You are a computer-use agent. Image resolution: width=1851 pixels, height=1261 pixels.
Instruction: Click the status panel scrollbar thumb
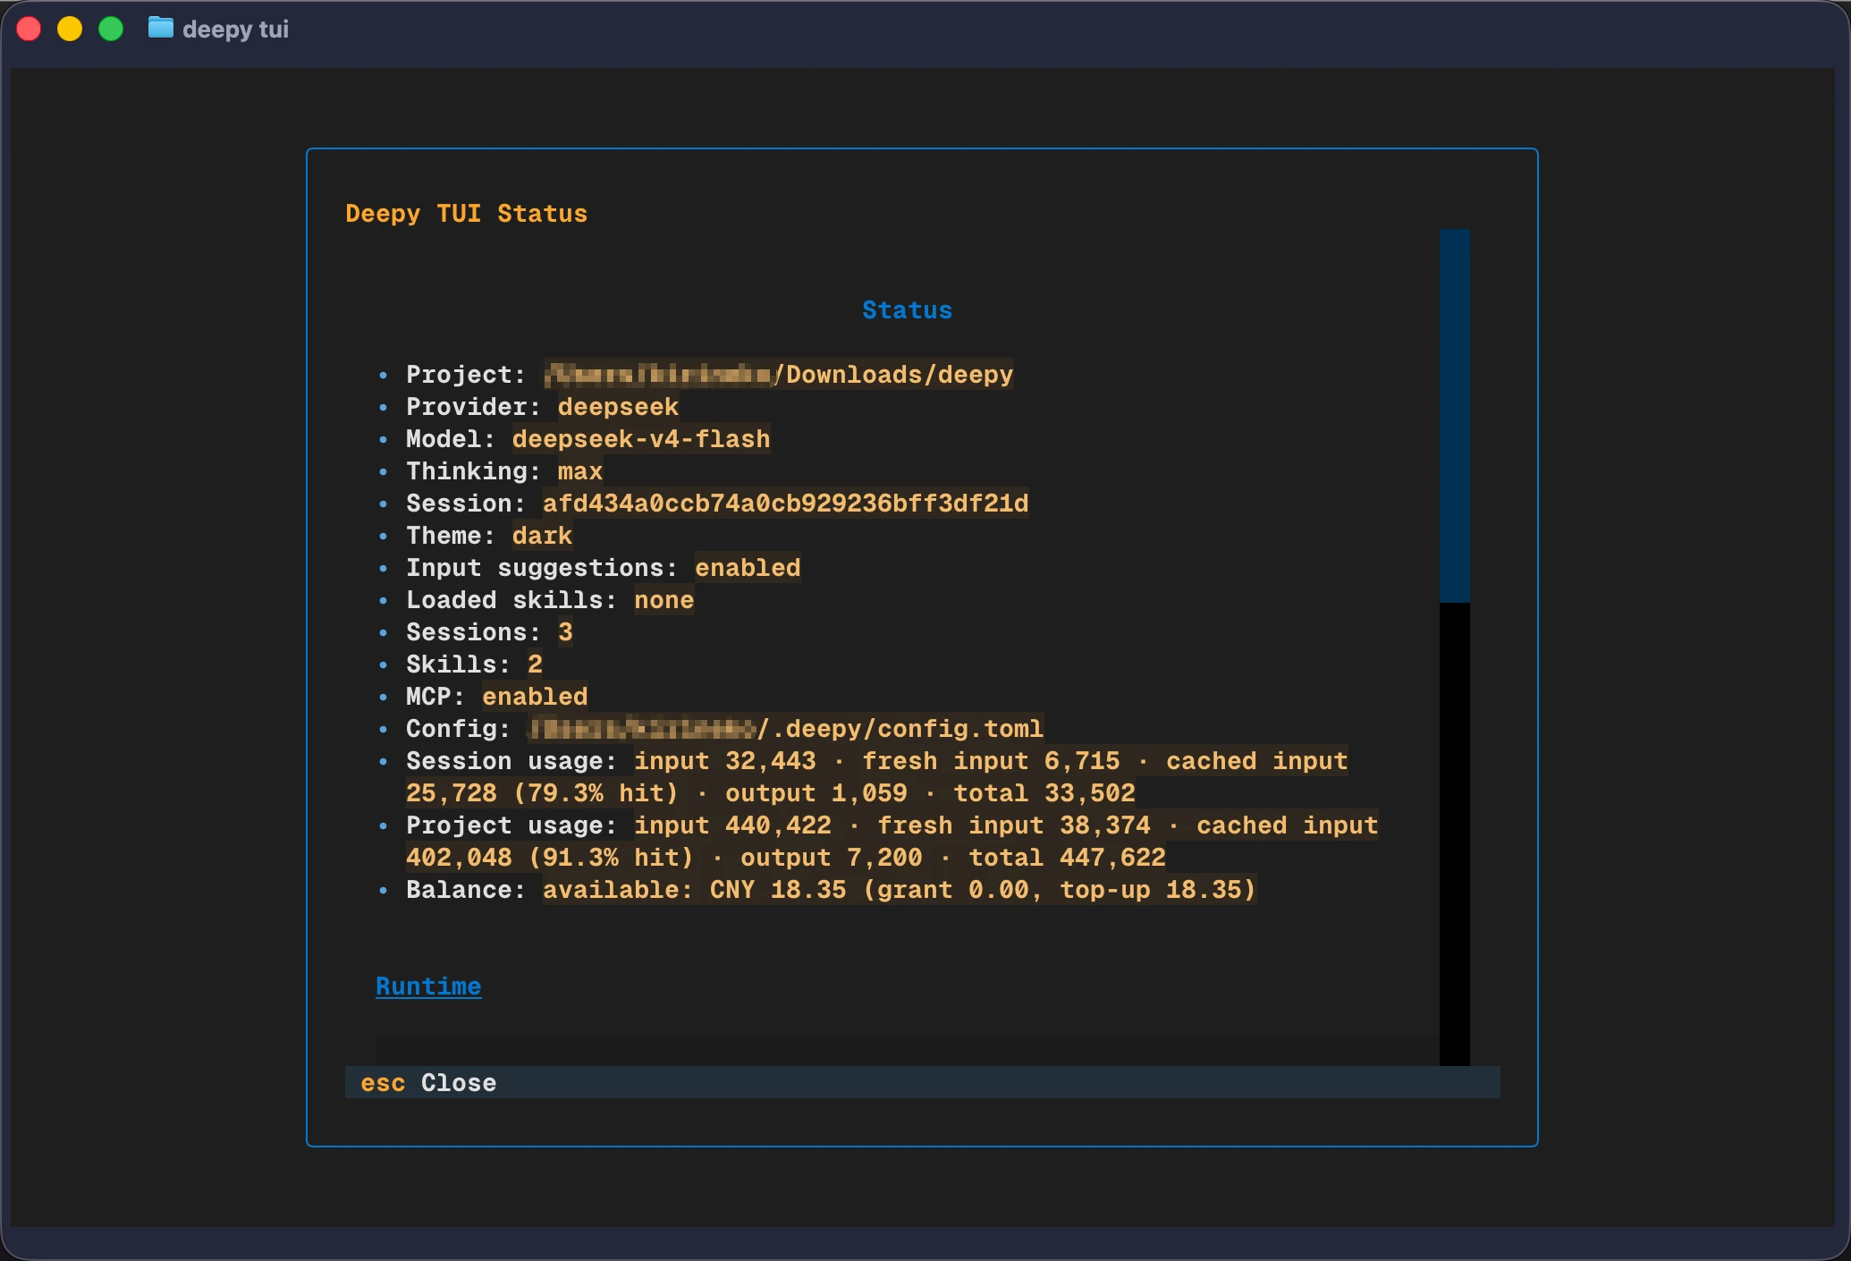coord(1454,416)
